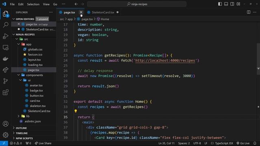Open the Selection menu
Screen dimensions: 260x146
tap(33, 4)
